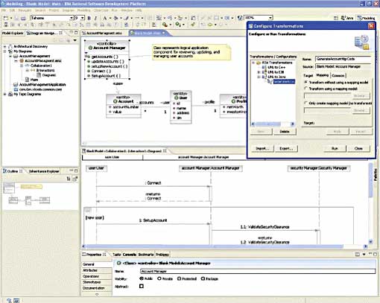Click the Run button in dialog
The width and height of the screenshot is (380, 303).
335,148
